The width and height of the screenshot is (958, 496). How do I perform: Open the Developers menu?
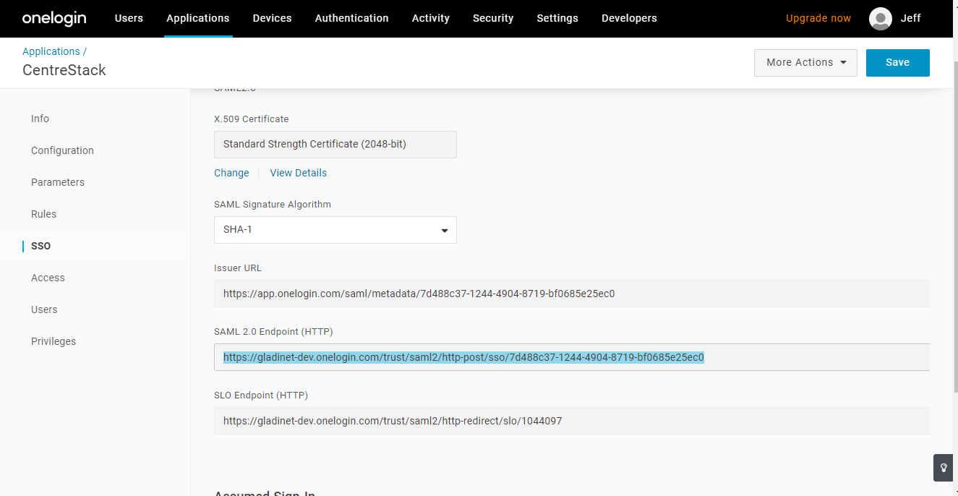(629, 18)
